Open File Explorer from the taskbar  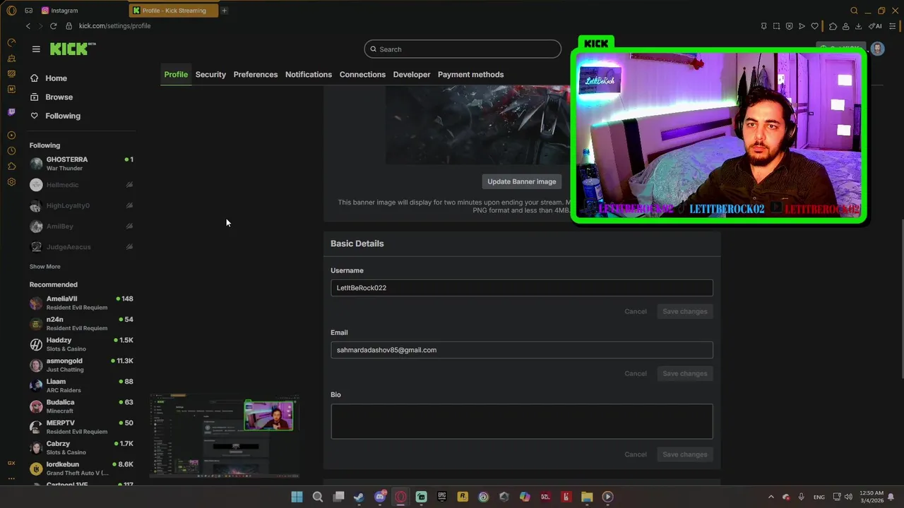pyautogui.click(x=587, y=497)
